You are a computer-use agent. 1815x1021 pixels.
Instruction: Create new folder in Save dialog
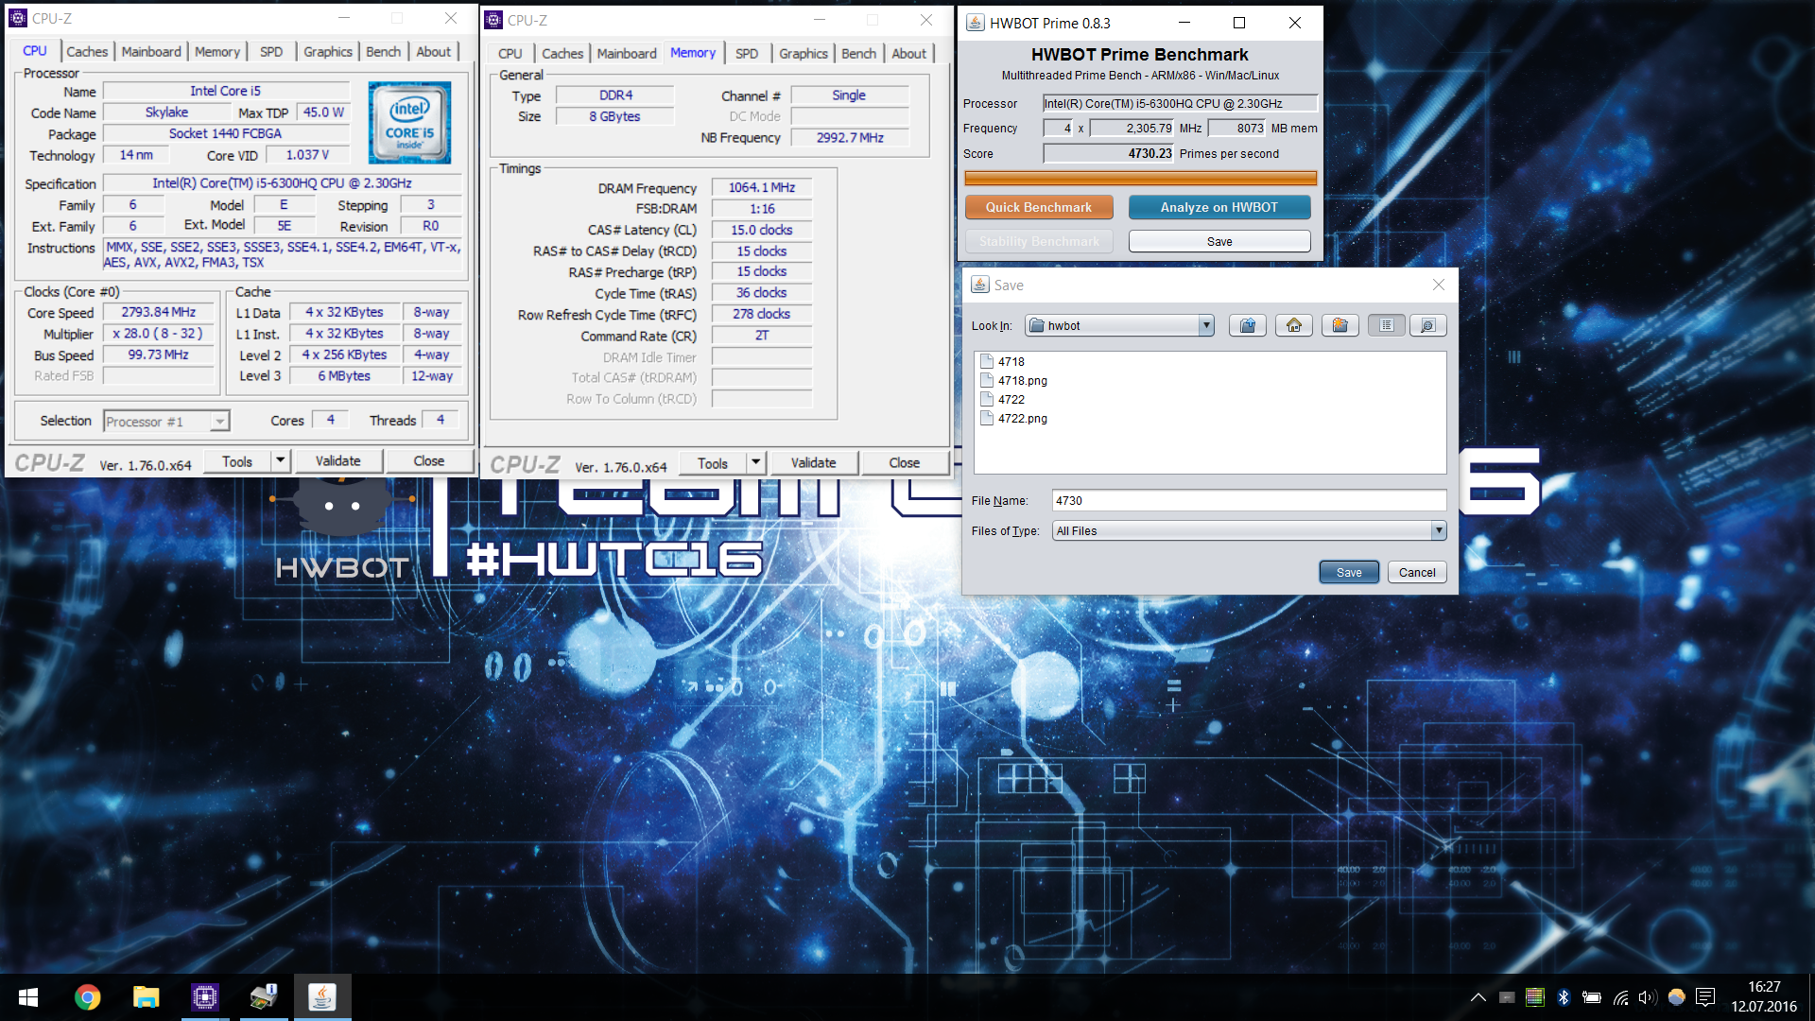(1340, 325)
